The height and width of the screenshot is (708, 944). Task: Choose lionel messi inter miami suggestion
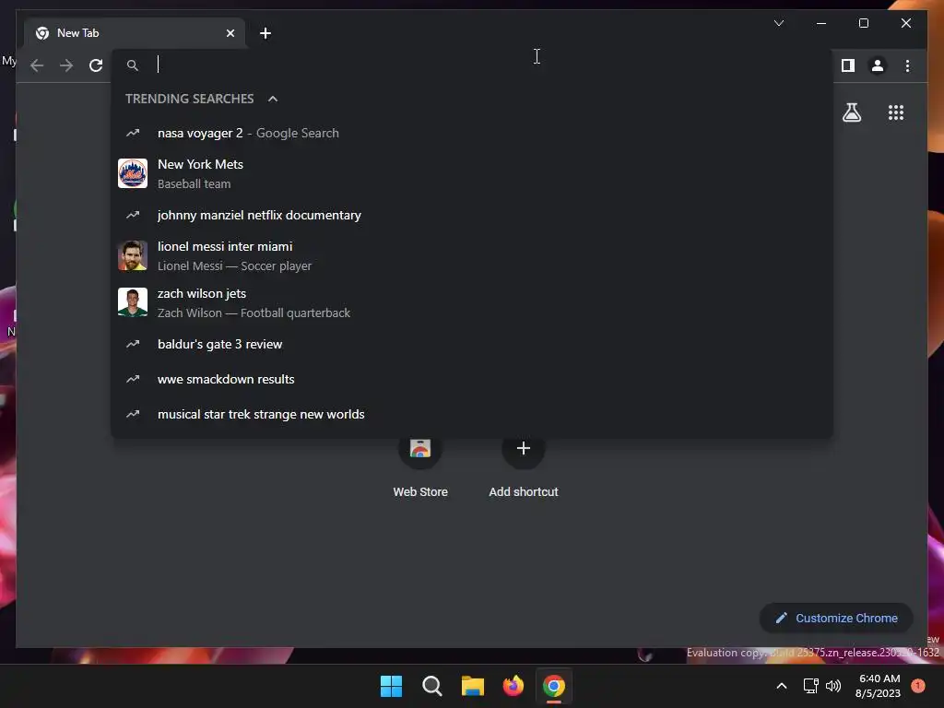(472, 255)
